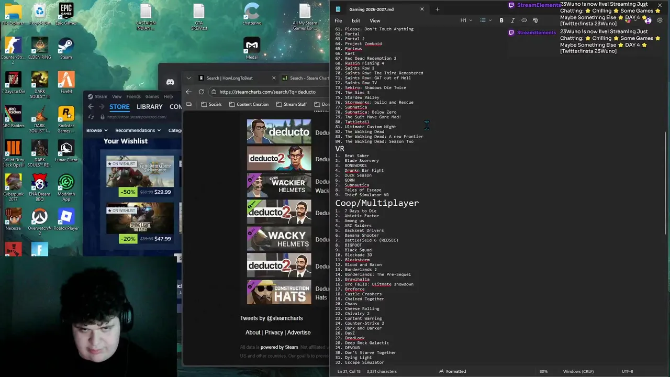Open the Edit menu in Notepad
Image resolution: width=670 pixels, height=377 pixels.
pyautogui.click(x=356, y=20)
